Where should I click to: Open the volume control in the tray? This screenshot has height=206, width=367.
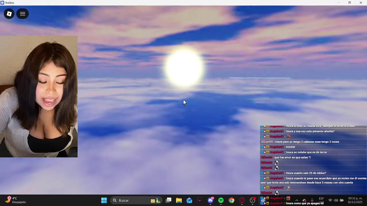(336, 200)
